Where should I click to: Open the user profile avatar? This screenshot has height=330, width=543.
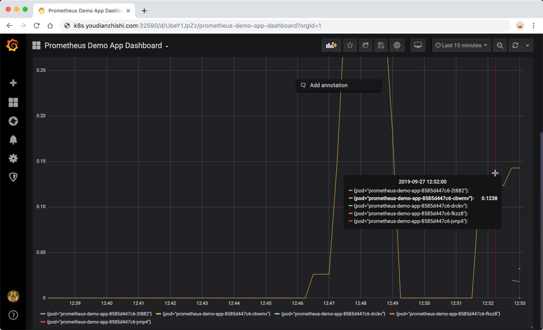point(13,297)
